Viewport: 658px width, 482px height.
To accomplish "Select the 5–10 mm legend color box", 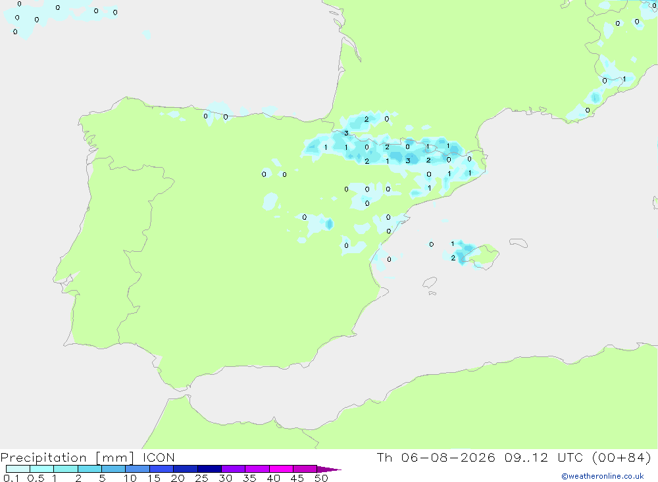I will [x=114, y=469].
